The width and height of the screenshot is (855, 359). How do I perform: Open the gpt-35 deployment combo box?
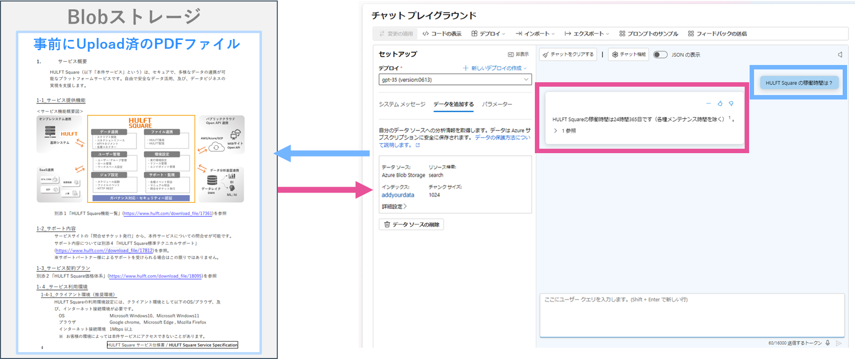coord(455,79)
